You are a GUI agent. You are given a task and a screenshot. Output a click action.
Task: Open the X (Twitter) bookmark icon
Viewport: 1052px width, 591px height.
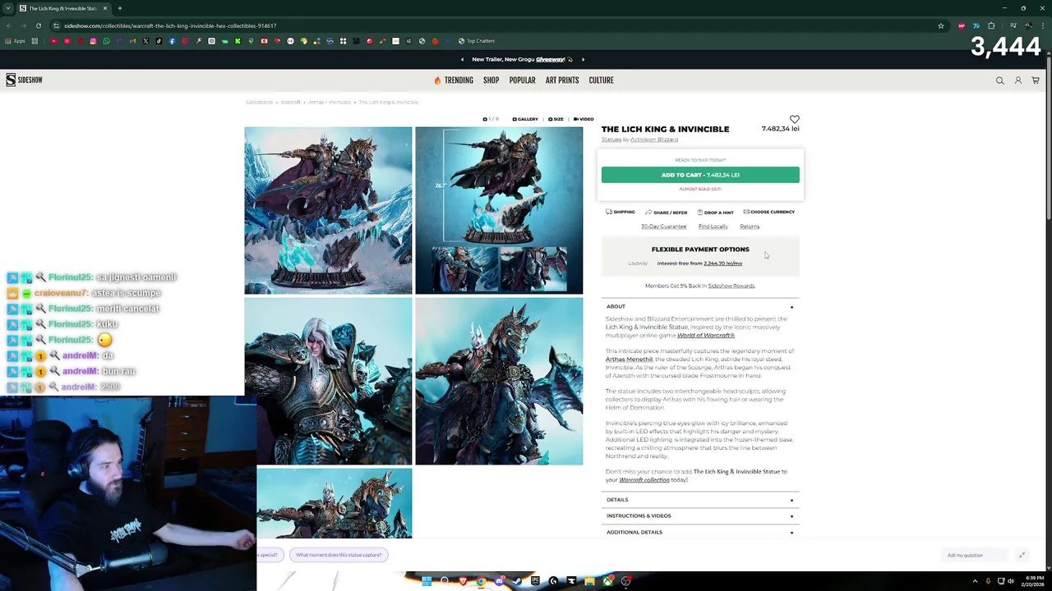(x=145, y=41)
